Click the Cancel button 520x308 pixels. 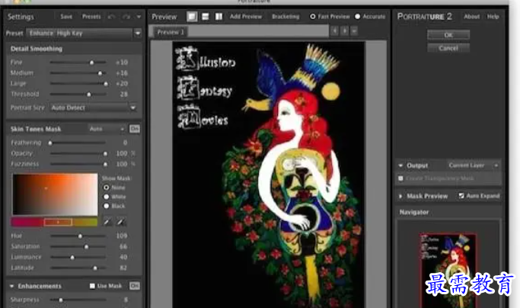tap(448, 48)
